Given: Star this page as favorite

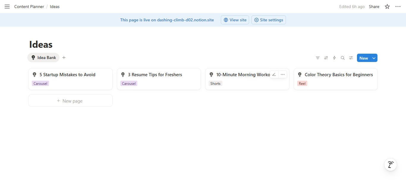Looking at the screenshot, I should [387, 7].
